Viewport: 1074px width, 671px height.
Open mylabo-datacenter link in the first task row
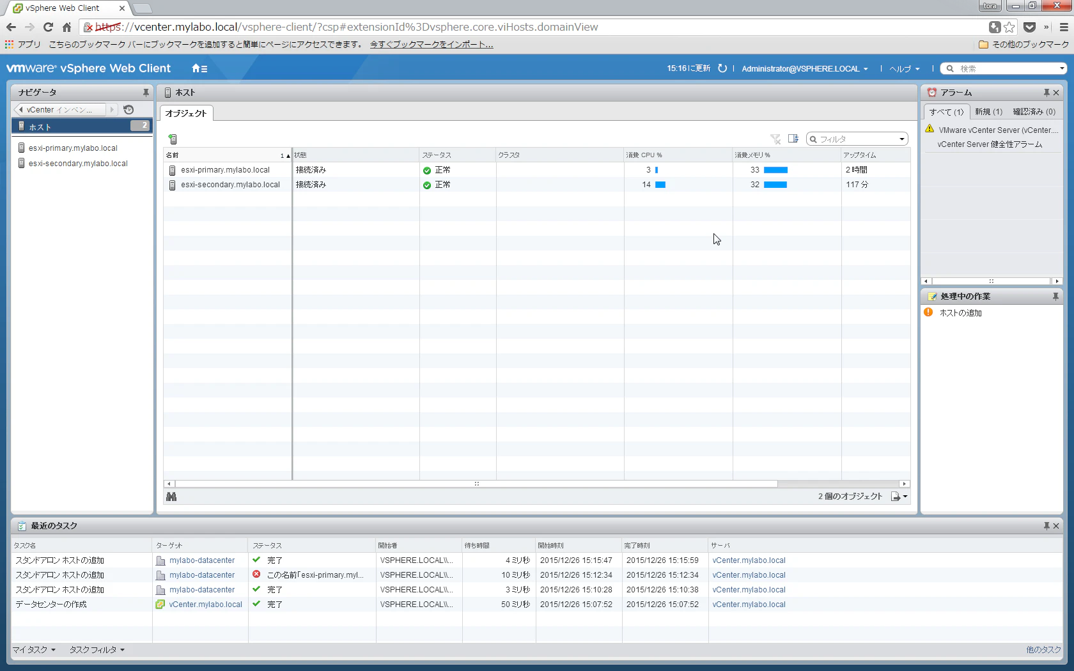tap(202, 560)
